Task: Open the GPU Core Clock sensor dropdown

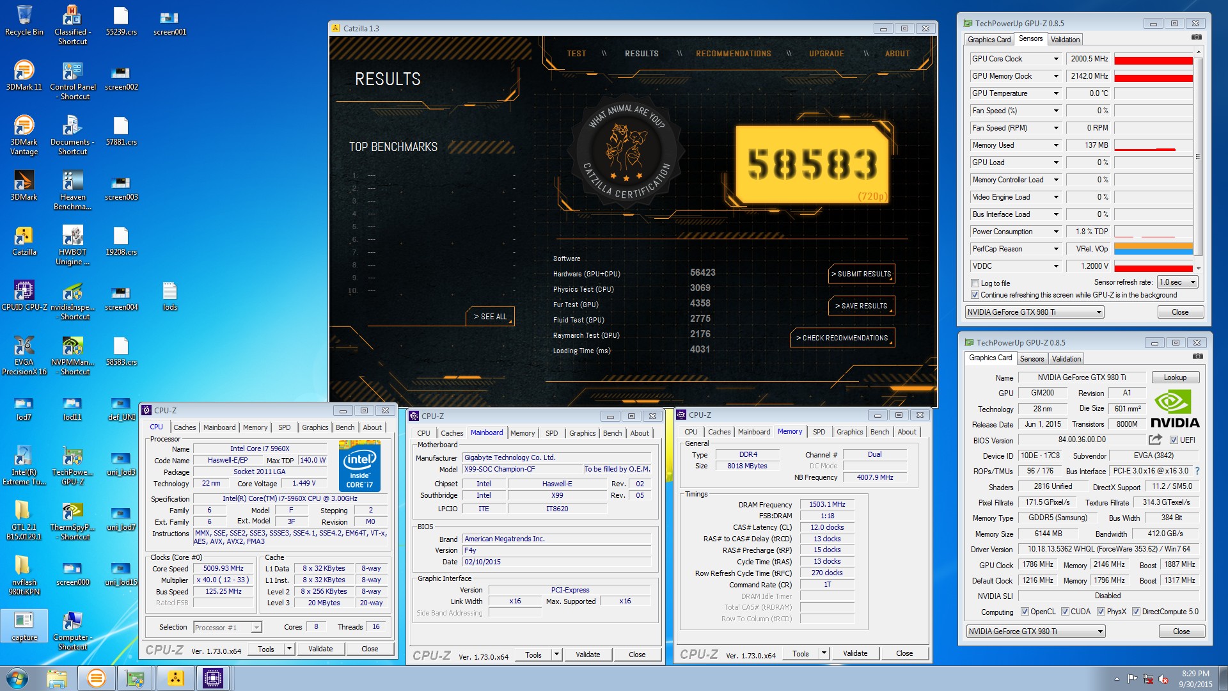Action: point(1056,59)
